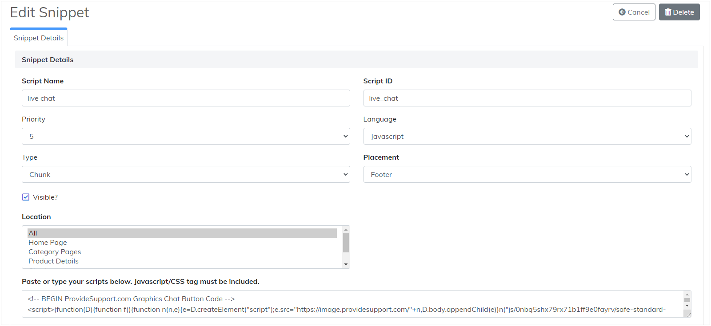Image resolution: width=711 pixels, height=326 pixels.
Task: Click Location list scroll up arrow
Action: click(x=346, y=230)
